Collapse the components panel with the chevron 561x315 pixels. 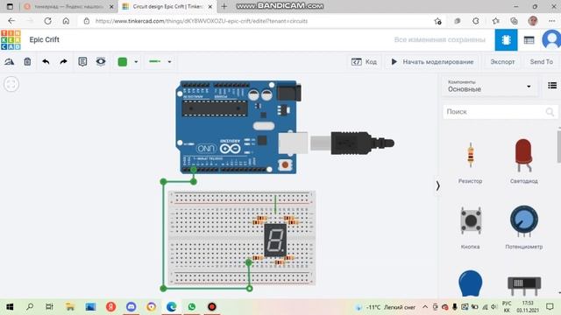[x=438, y=185]
